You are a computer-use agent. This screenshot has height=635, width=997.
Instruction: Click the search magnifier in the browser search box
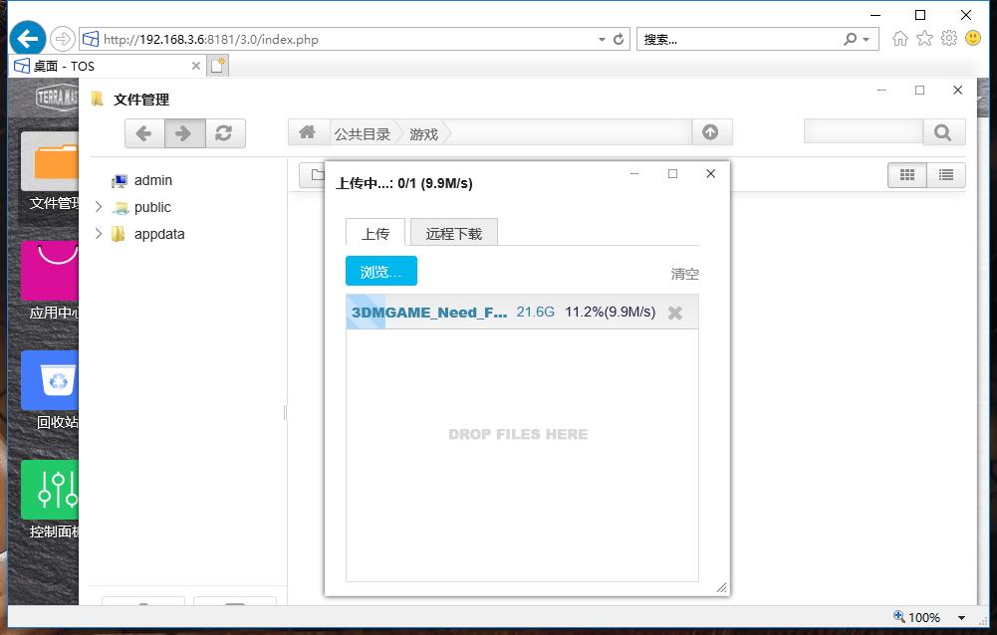tap(851, 40)
